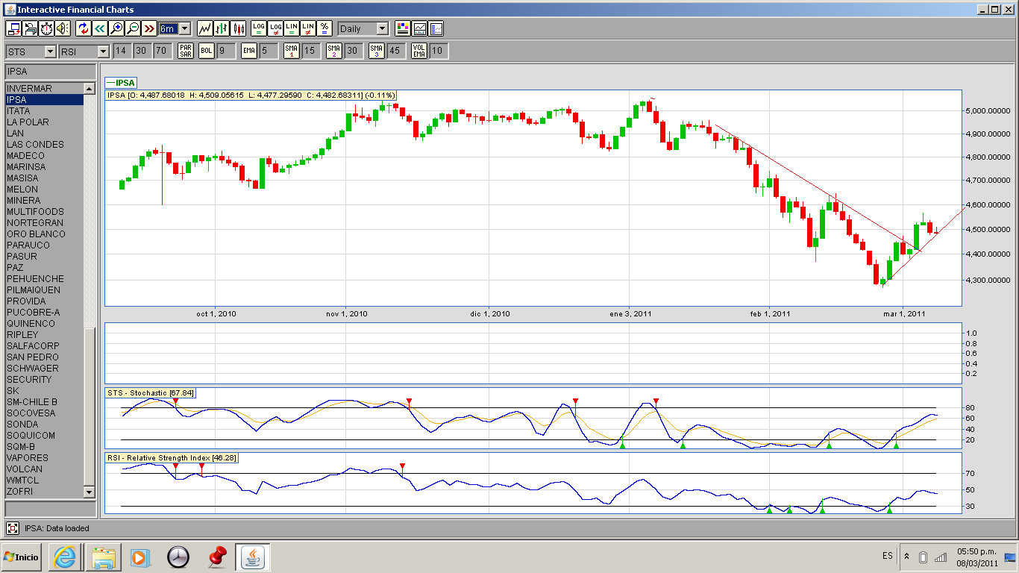
Task: Click the stopwatch timer icon
Action: pyautogui.click(x=46, y=28)
